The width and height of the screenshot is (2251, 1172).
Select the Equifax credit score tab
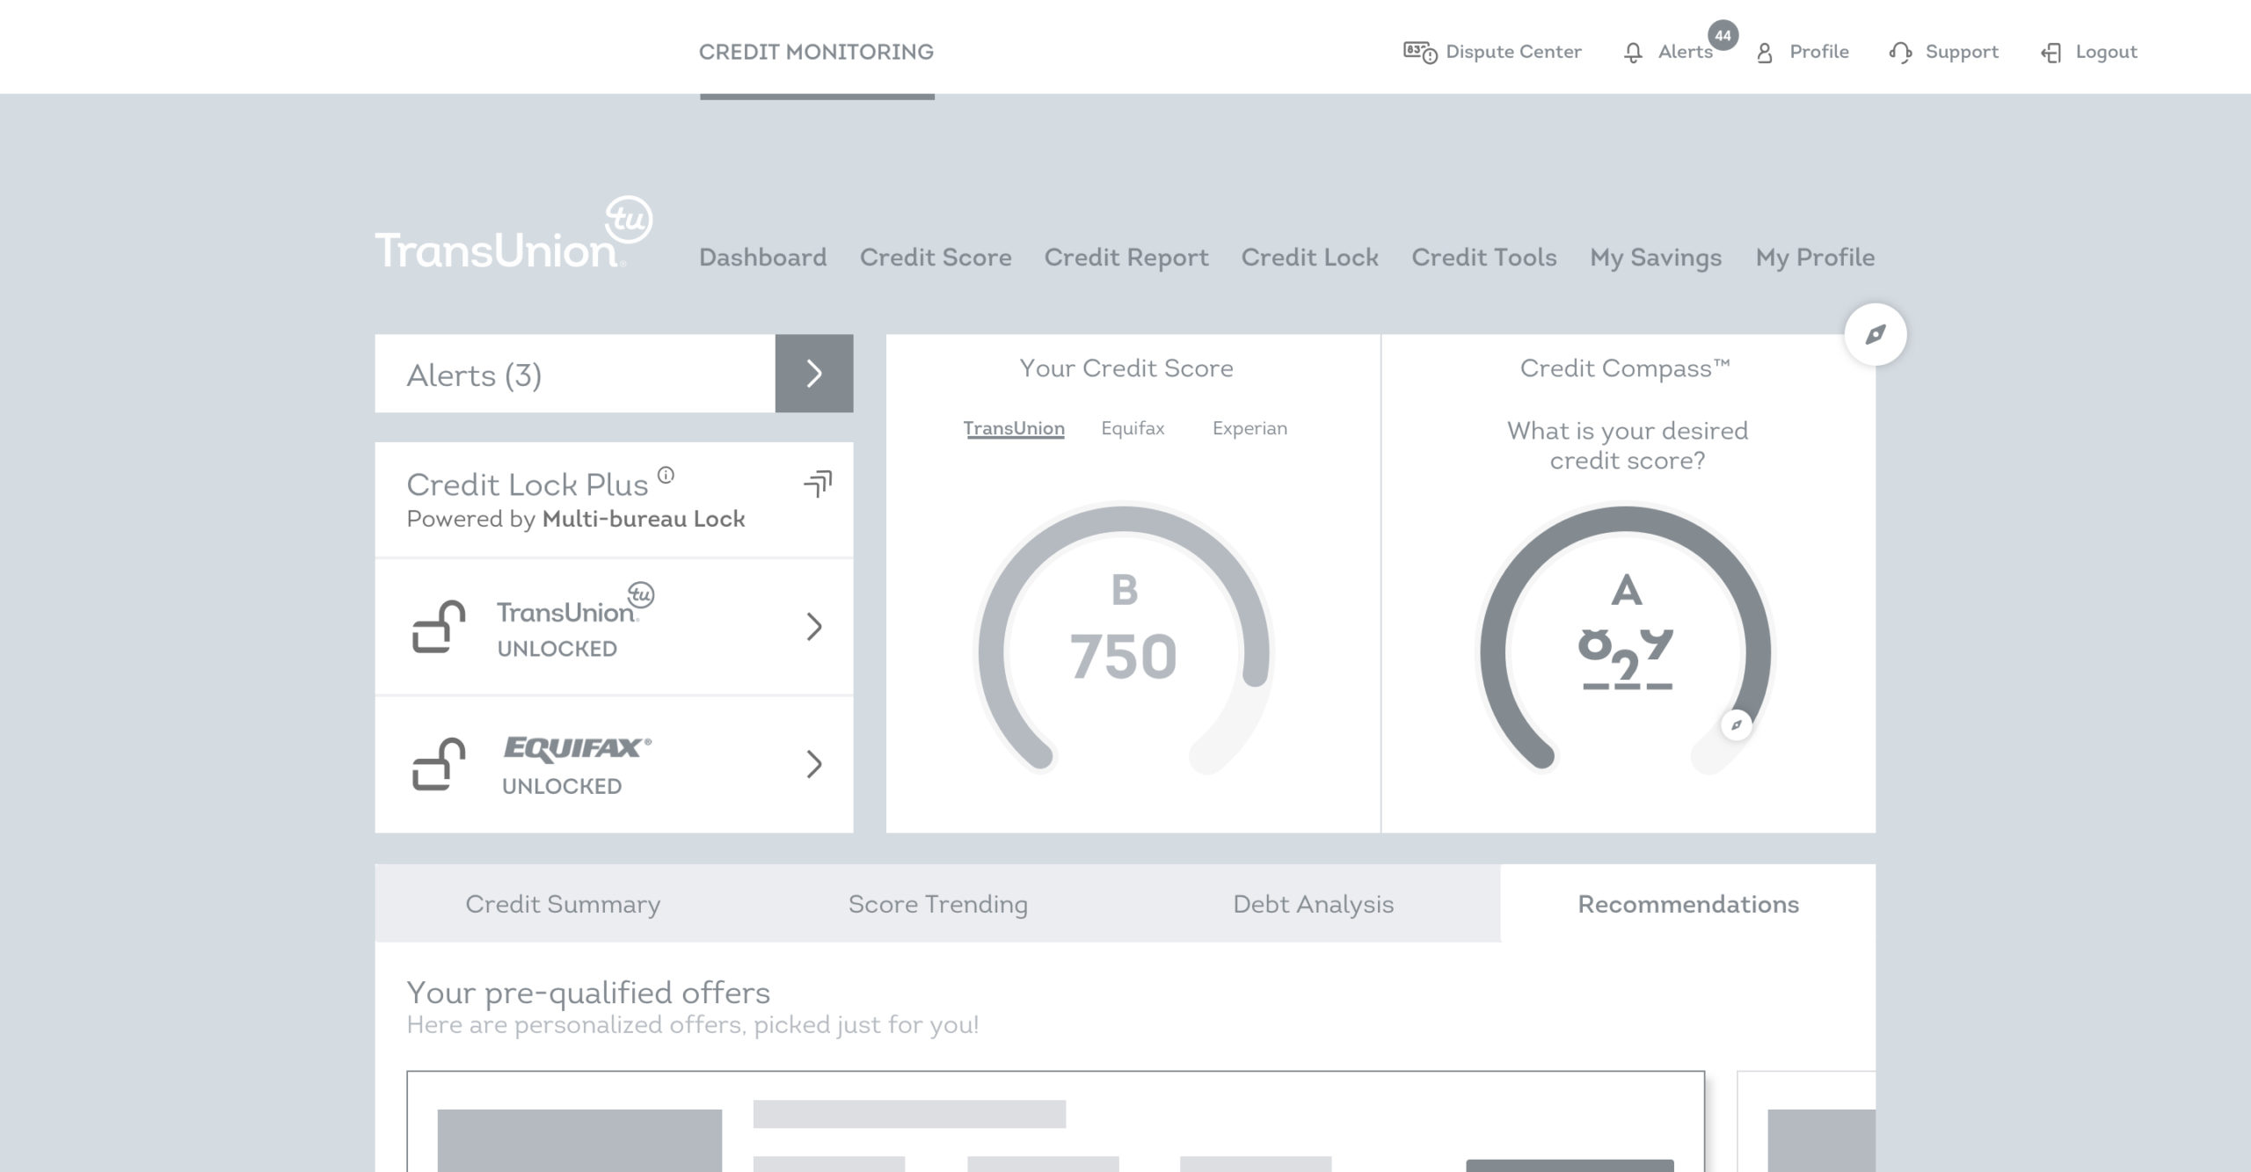(1133, 429)
